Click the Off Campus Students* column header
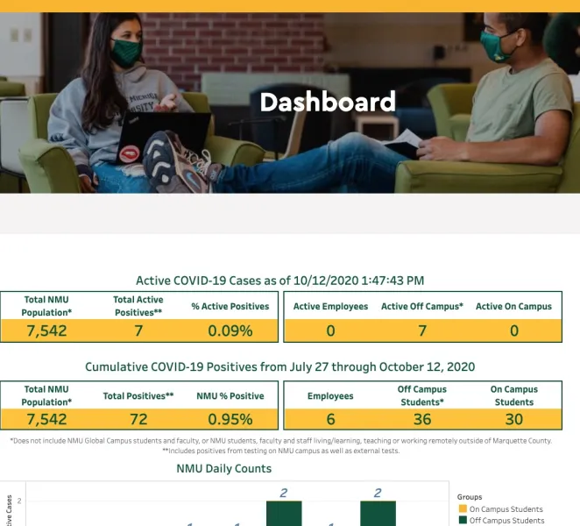The width and height of the screenshot is (580, 526). [x=422, y=395]
